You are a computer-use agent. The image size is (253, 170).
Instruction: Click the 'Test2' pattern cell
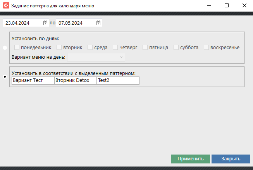118,80
